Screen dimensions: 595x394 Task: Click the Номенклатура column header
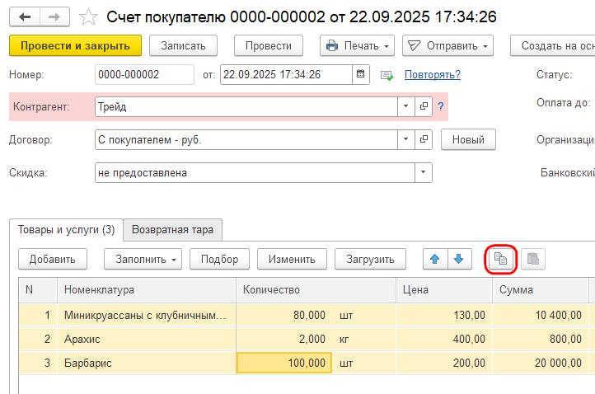(x=147, y=290)
